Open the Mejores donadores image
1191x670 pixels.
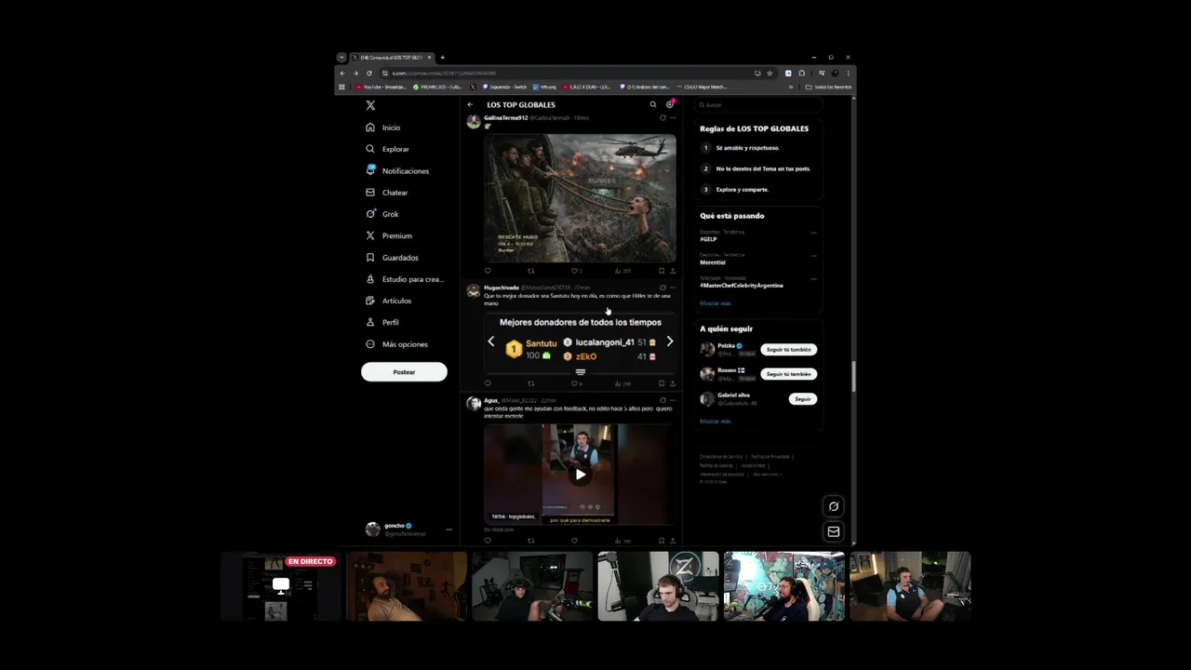click(x=580, y=342)
